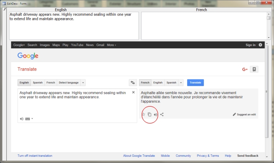Click the red Translate heading link

[x=27, y=69]
